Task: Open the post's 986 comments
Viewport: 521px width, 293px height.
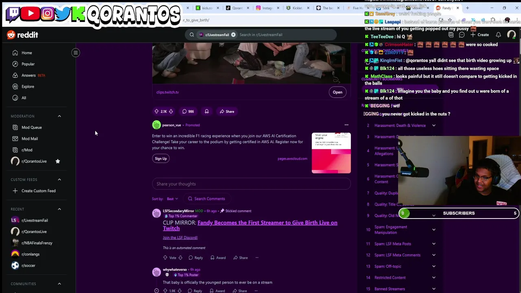Action: click(x=188, y=112)
